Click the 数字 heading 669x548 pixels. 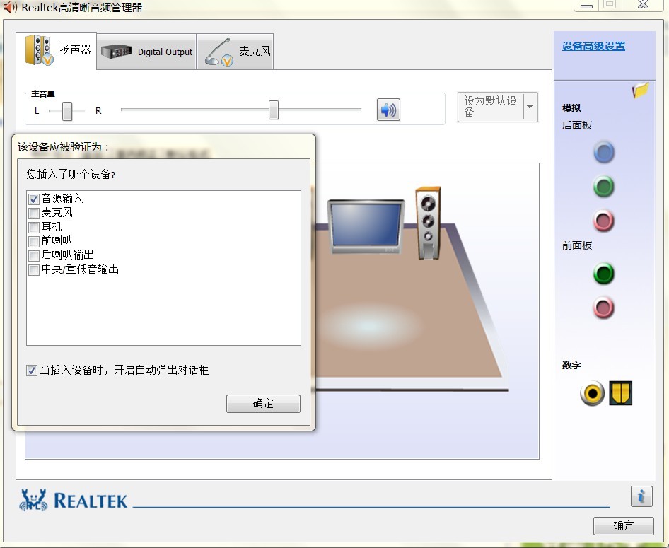pyautogui.click(x=571, y=365)
